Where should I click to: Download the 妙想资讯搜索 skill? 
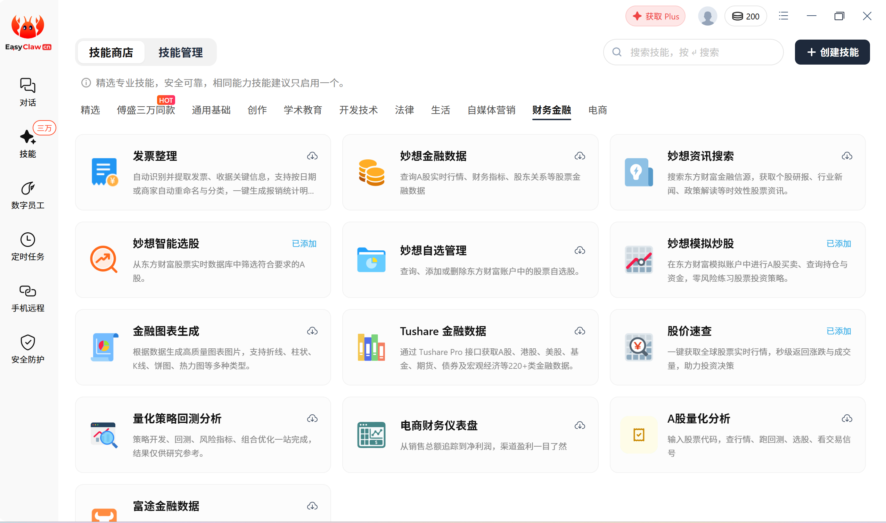pos(847,156)
